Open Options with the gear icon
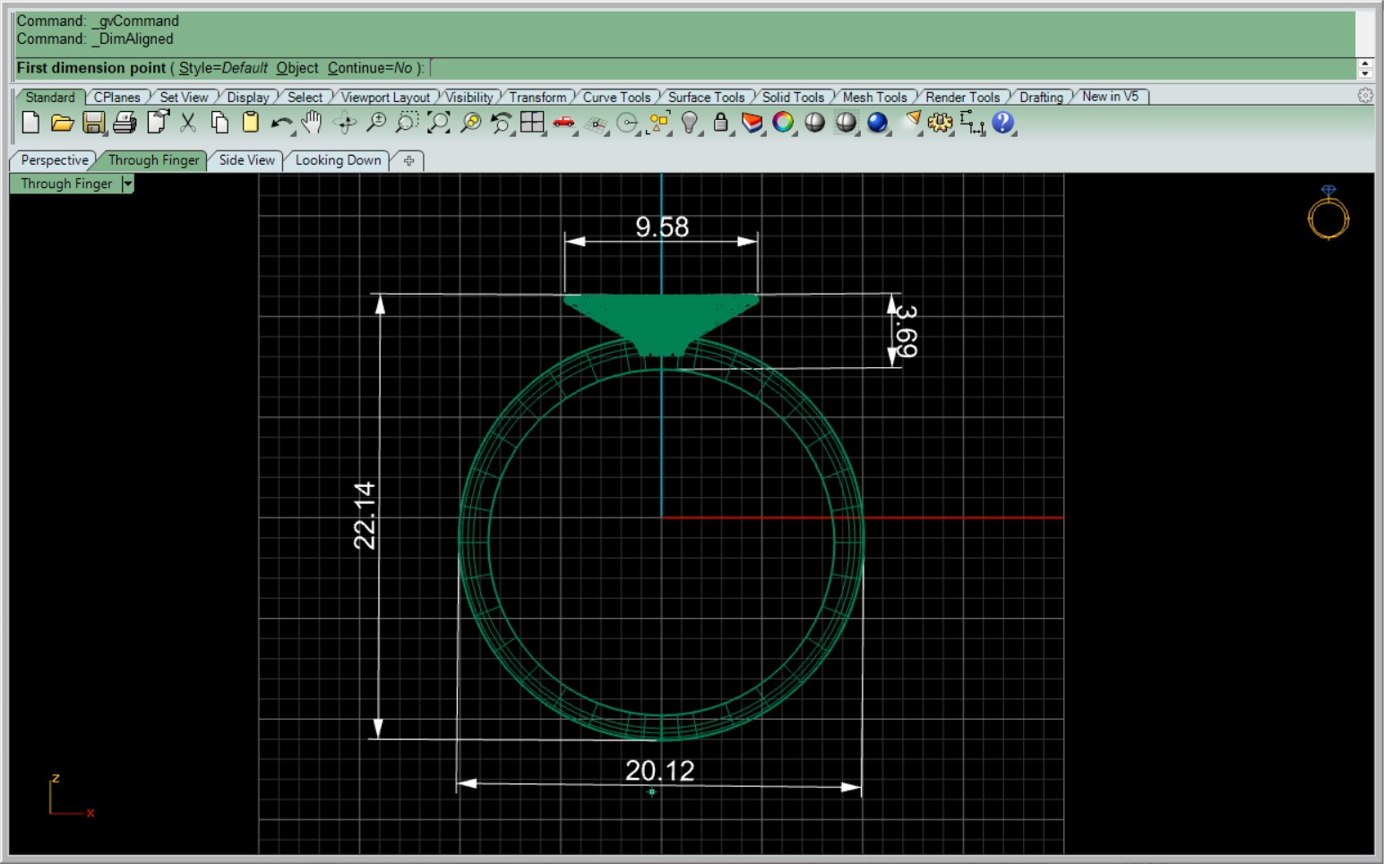The image size is (1384, 864). pyautogui.click(x=940, y=123)
